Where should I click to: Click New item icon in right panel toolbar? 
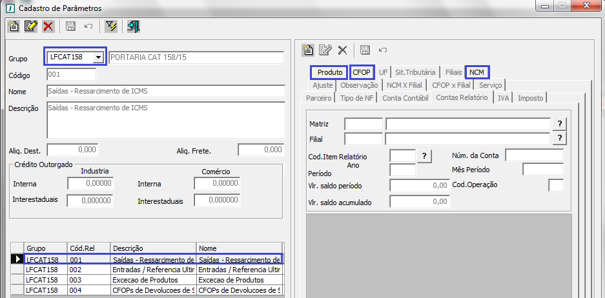(x=308, y=50)
